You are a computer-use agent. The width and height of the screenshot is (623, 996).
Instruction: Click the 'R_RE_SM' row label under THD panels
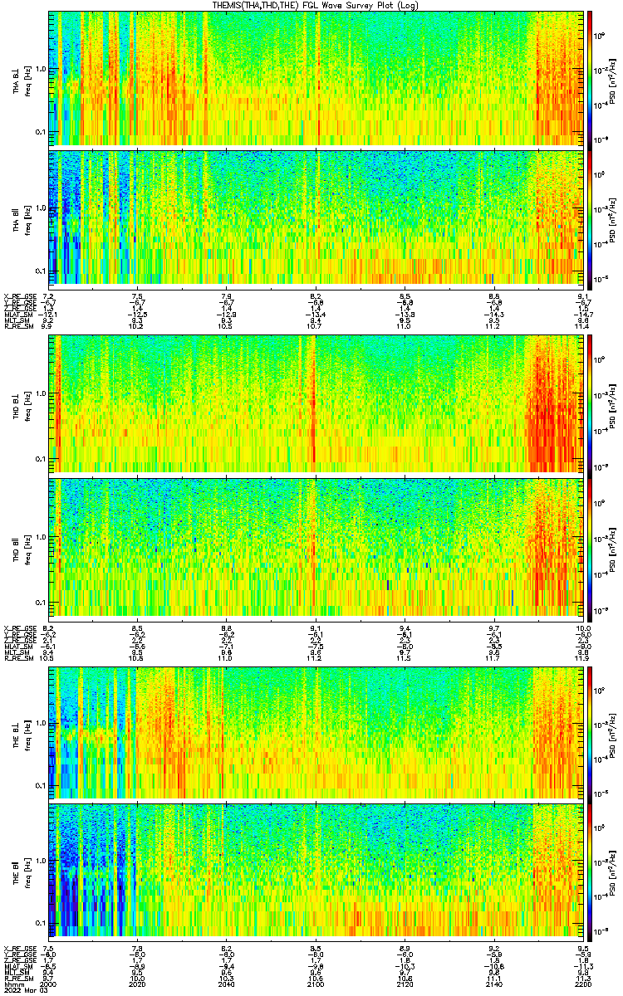pyautogui.click(x=18, y=657)
